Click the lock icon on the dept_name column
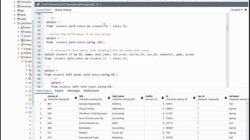This screenshot has width=250, height=140. [x=142, y=98]
